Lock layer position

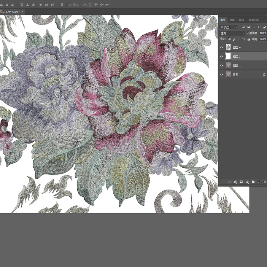(239, 39)
